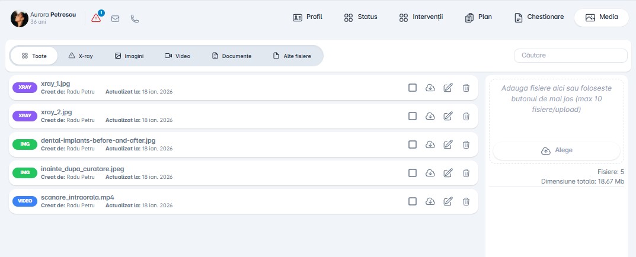
Task: Check the scanare_intraorala.mp4 checkbox
Action: 413,201
